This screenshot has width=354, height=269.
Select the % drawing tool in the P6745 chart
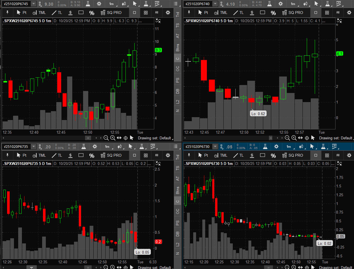(92, 13)
